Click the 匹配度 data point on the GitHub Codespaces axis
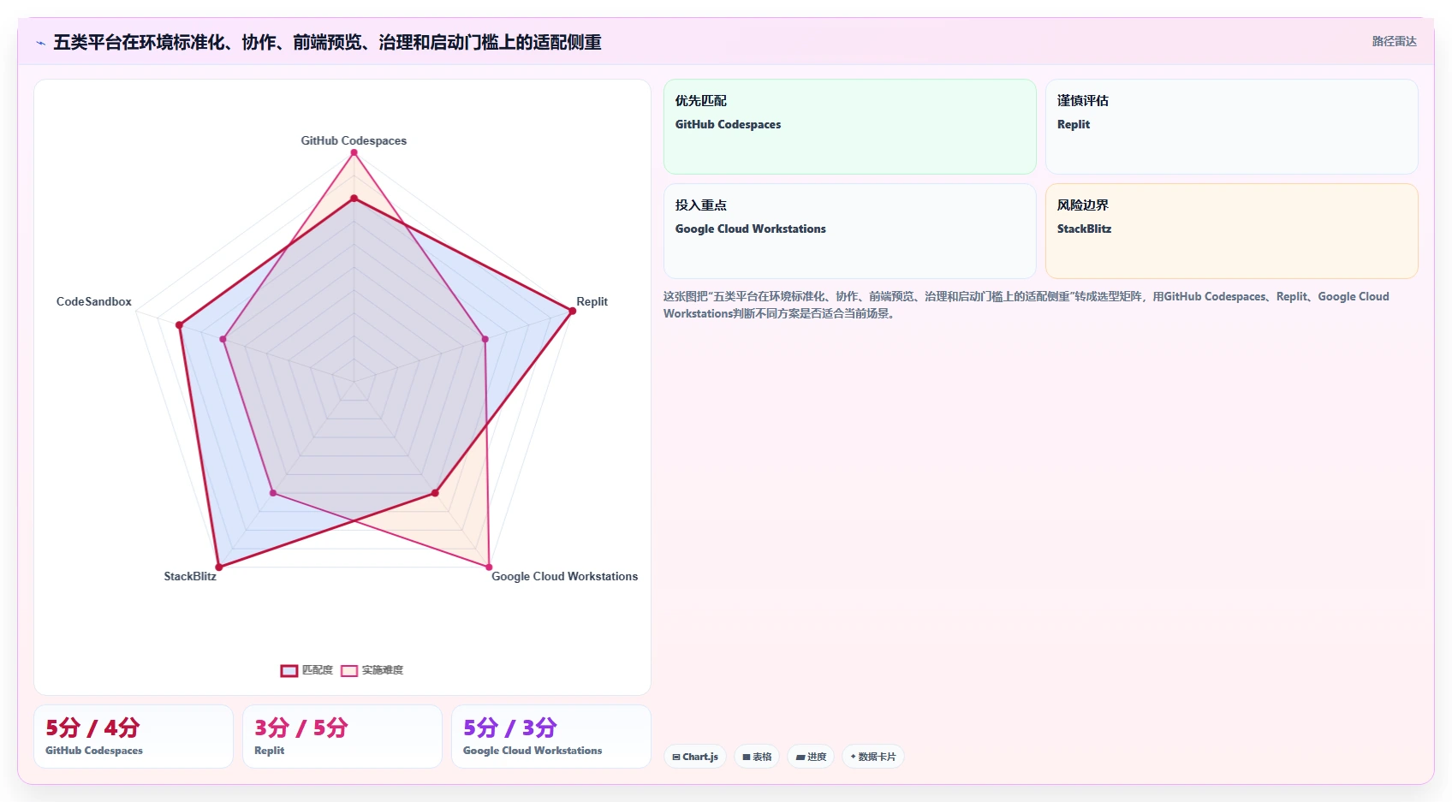The image size is (1452, 802). 354,199
